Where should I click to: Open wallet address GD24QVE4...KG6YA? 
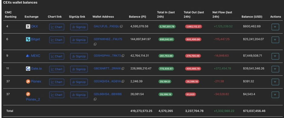107,81
